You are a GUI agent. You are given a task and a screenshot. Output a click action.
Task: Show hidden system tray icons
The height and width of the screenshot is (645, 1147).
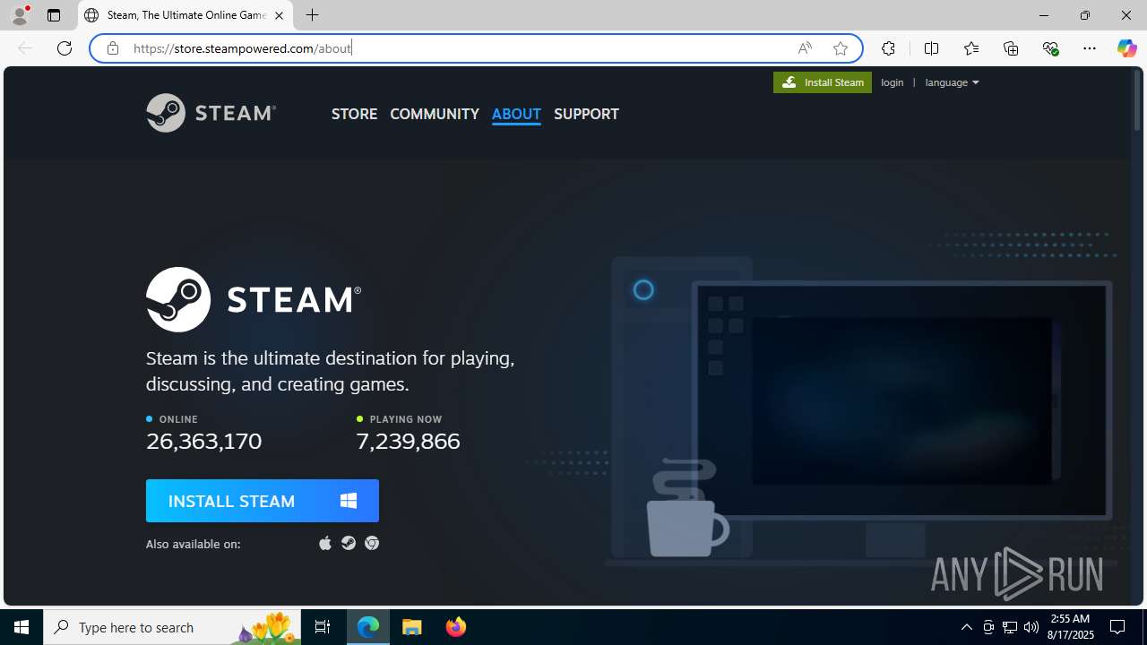point(966,627)
